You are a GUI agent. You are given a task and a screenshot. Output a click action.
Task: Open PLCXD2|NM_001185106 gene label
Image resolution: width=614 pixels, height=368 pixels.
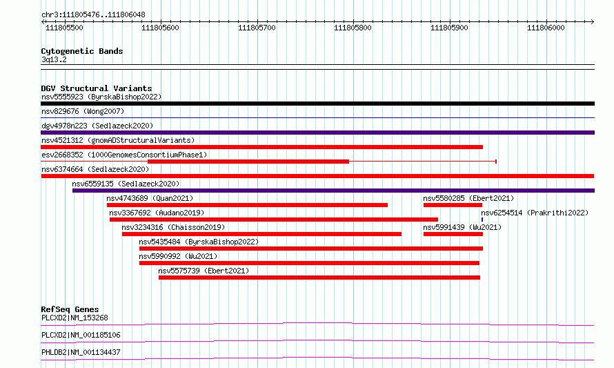[x=81, y=335]
